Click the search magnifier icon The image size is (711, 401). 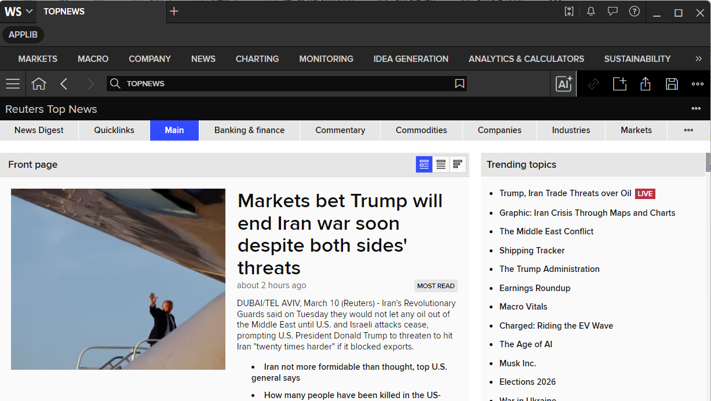[x=115, y=84]
